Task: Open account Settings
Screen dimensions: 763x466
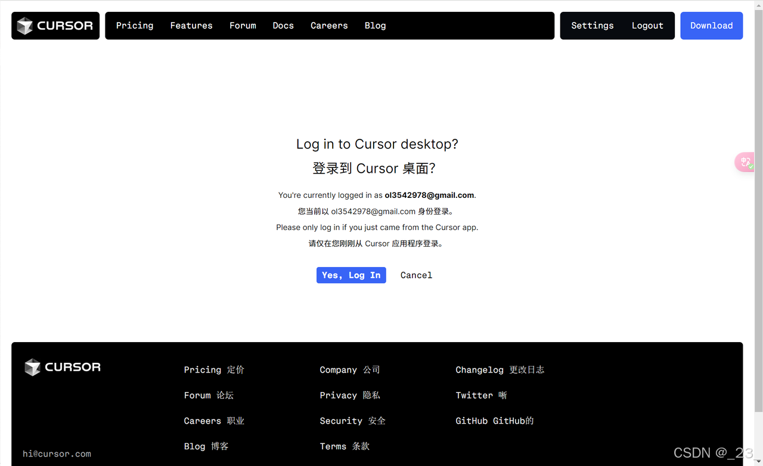Action: point(592,26)
